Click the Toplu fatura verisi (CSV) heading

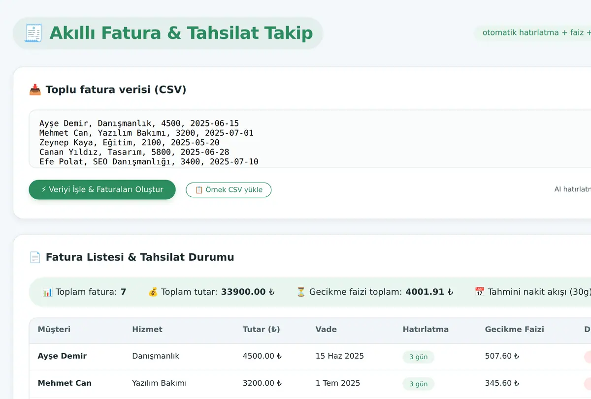[x=116, y=90]
